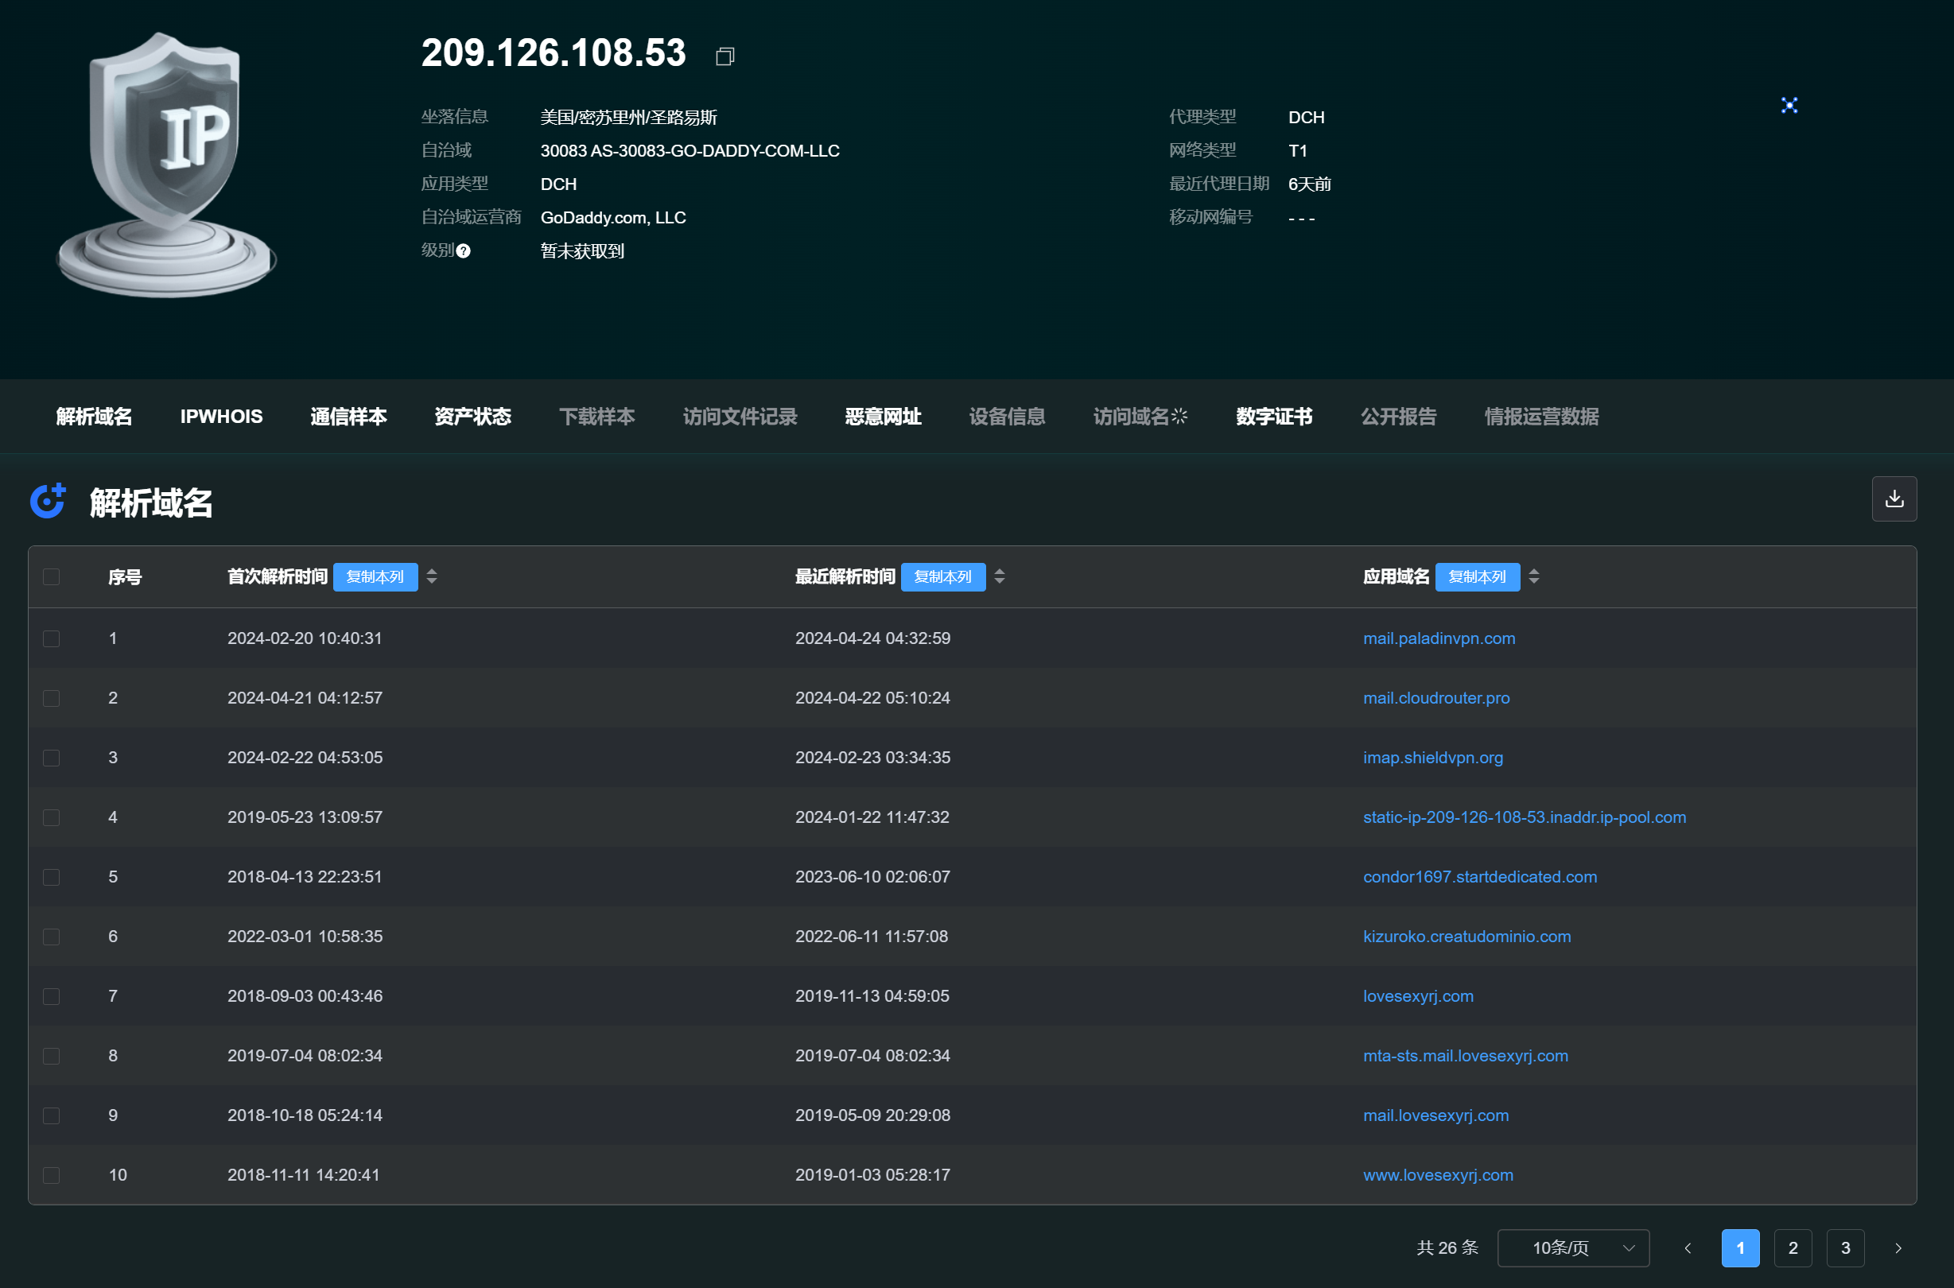Open the 访问域名 tab

pyautogui.click(x=1140, y=417)
